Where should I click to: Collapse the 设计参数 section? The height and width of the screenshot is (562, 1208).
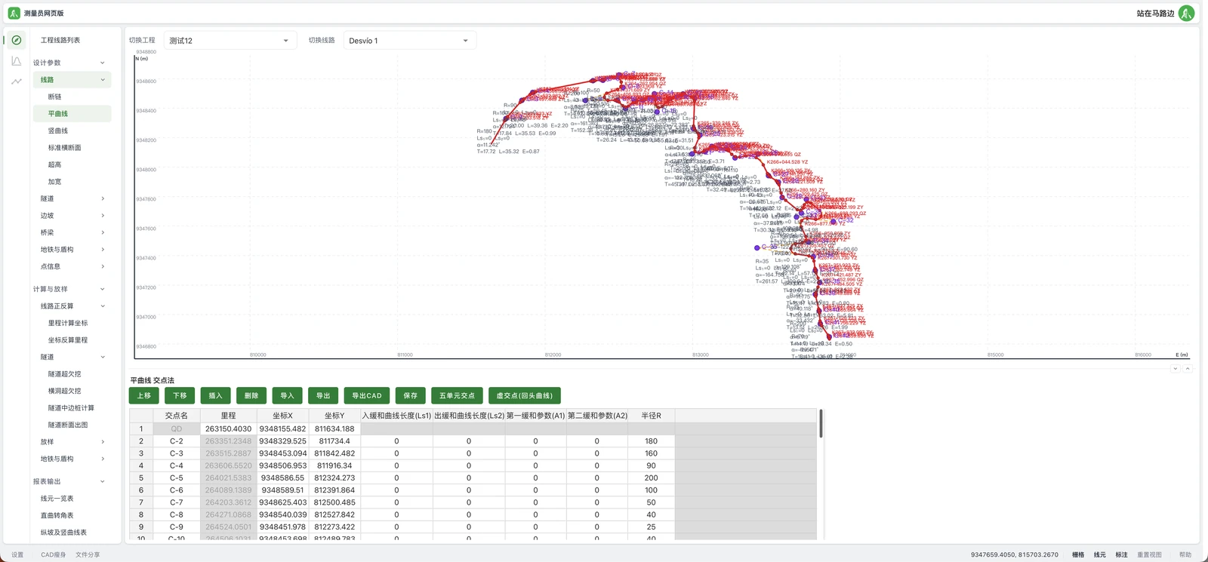[103, 63]
